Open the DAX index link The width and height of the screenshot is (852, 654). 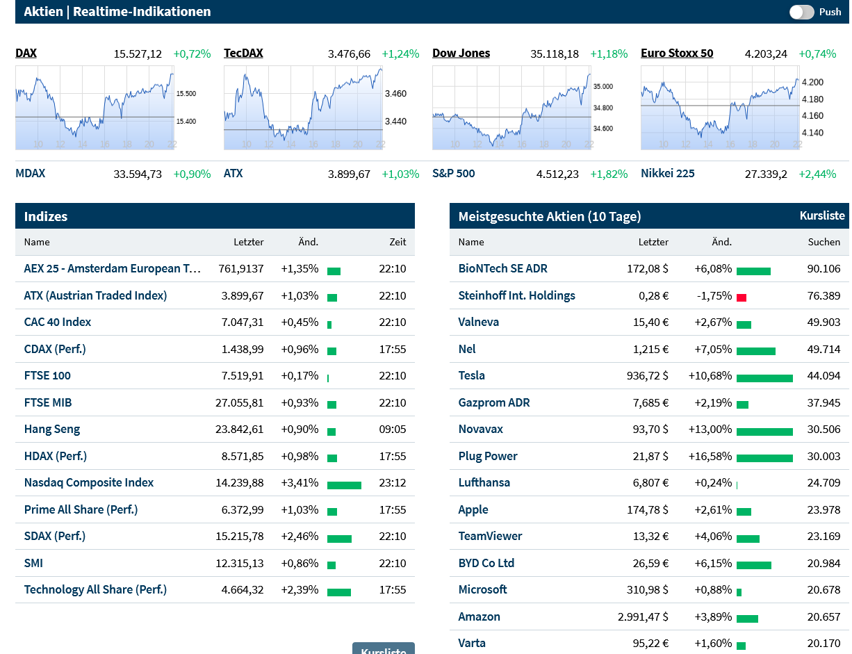pyautogui.click(x=26, y=54)
